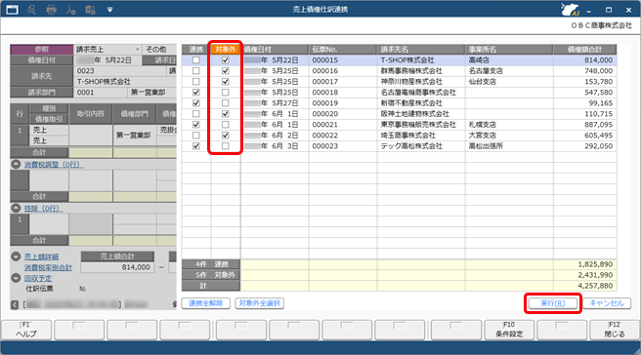Select row for 阪神土地建物株式会社

400,114
